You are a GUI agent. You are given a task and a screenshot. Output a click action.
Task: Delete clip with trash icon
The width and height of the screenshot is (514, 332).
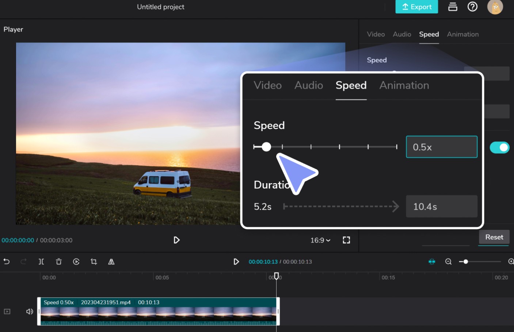click(x=59, y=262)
